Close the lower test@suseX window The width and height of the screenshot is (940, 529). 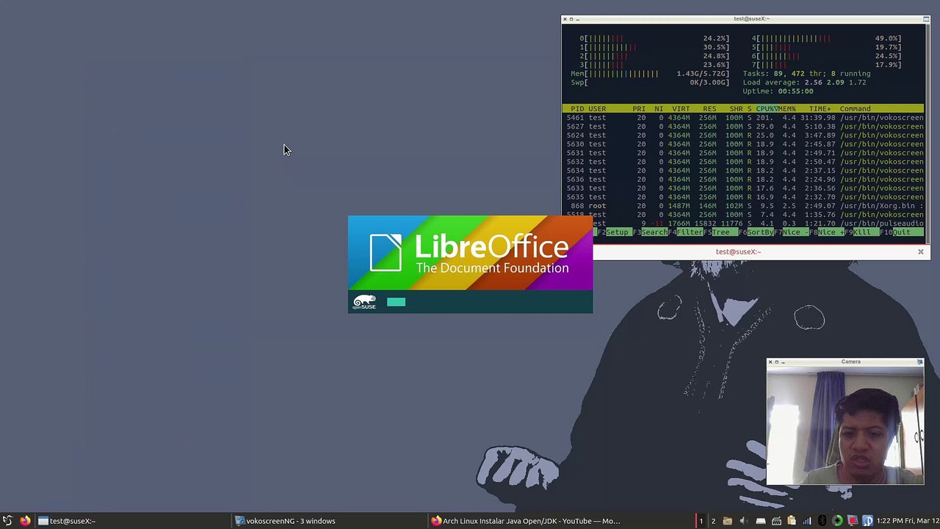(920, 252)
